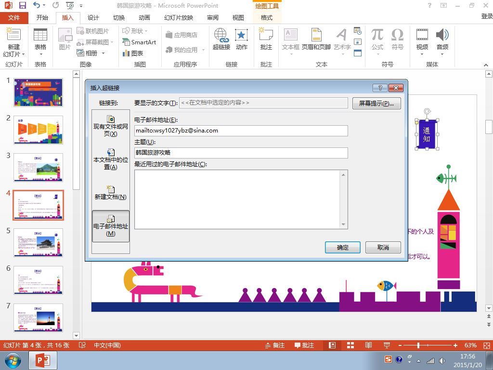Cancel the insert hyperlink dialog
Screen dimensions: 493x370
tap(383, 247)
